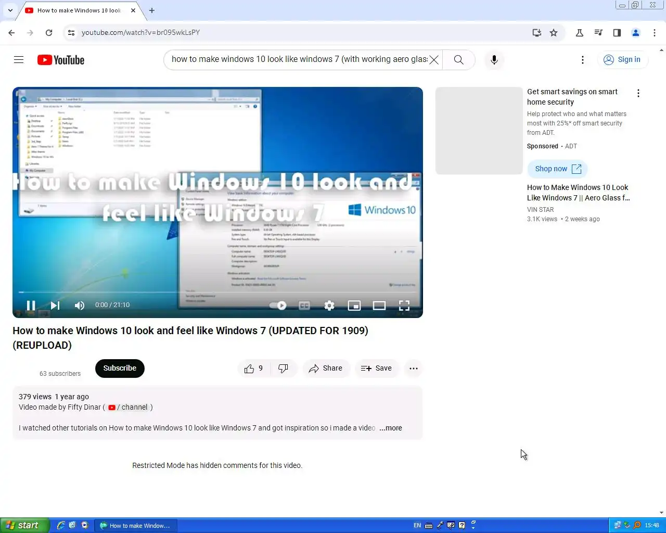This screenshot has height=533, width=666.
Task: Open the VIN STAR recommended video
Action: 579,193
